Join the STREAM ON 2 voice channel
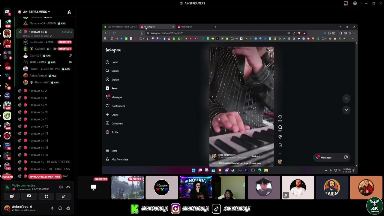The image size is (384, 216). (x=44, y=91)
